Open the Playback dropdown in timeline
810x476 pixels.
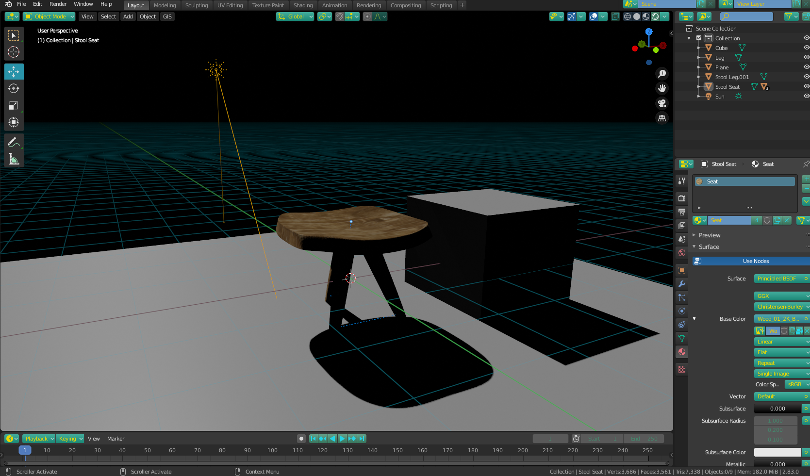click(x=39, y=439)
